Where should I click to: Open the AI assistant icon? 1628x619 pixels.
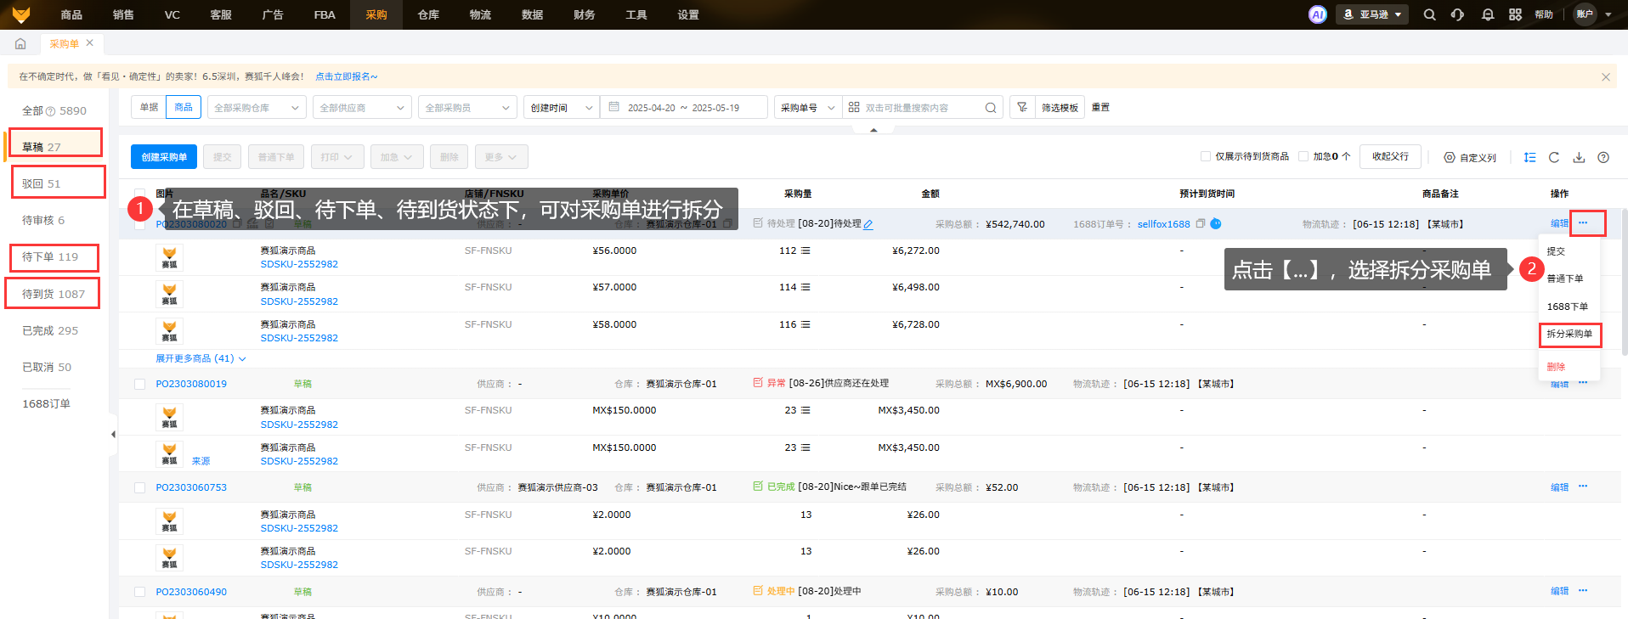click(x=1317, y=14)
